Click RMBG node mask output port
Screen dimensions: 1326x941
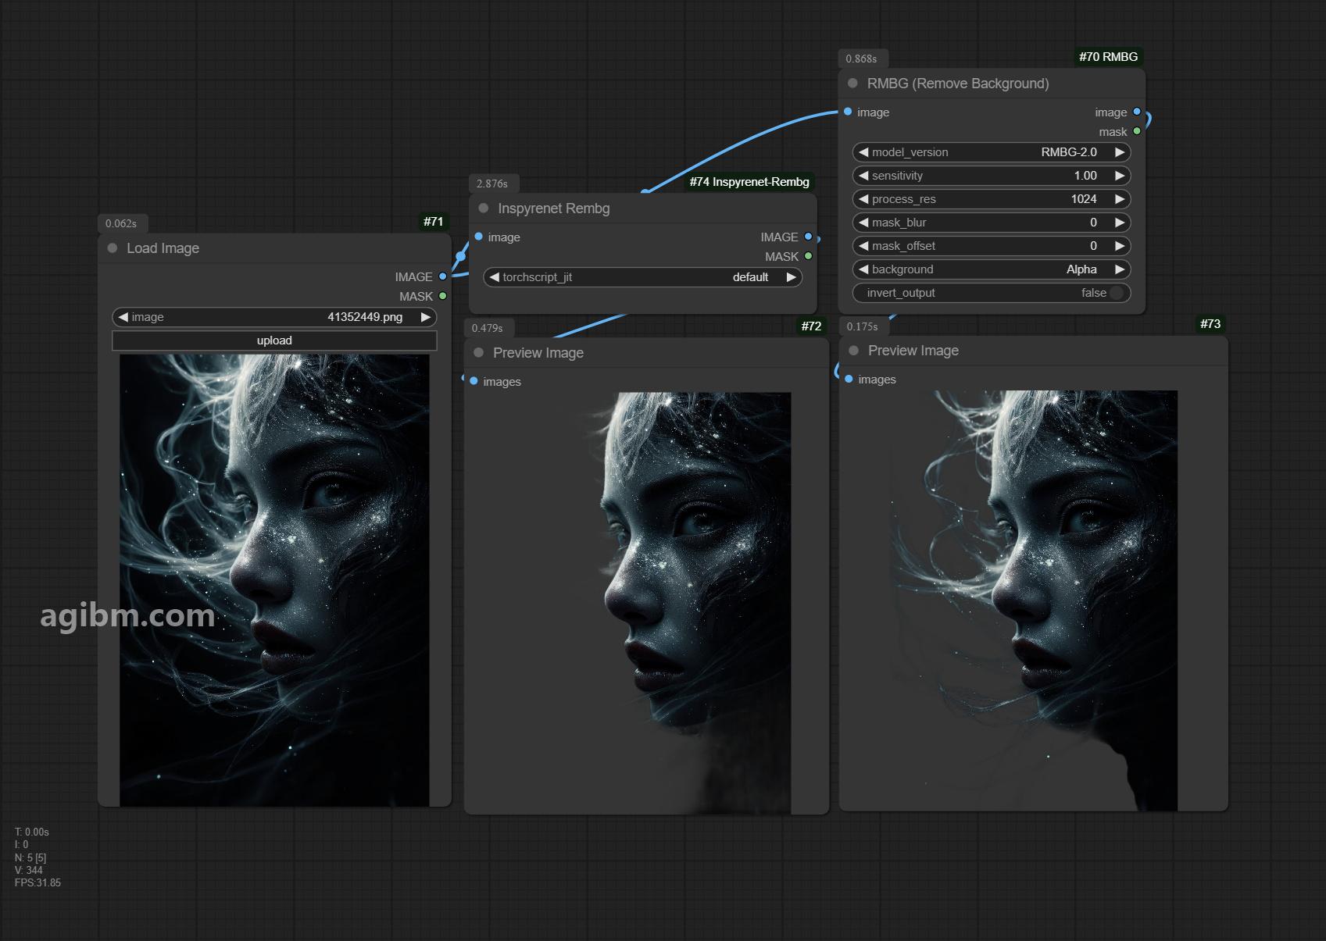1137,131
